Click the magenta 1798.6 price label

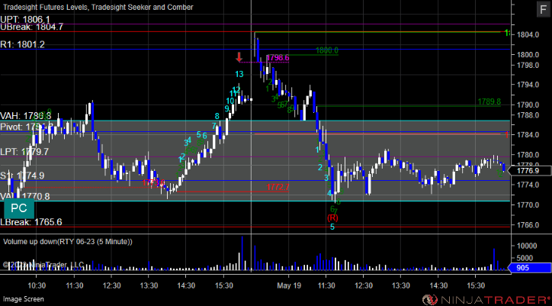click(x=278, y=58)
